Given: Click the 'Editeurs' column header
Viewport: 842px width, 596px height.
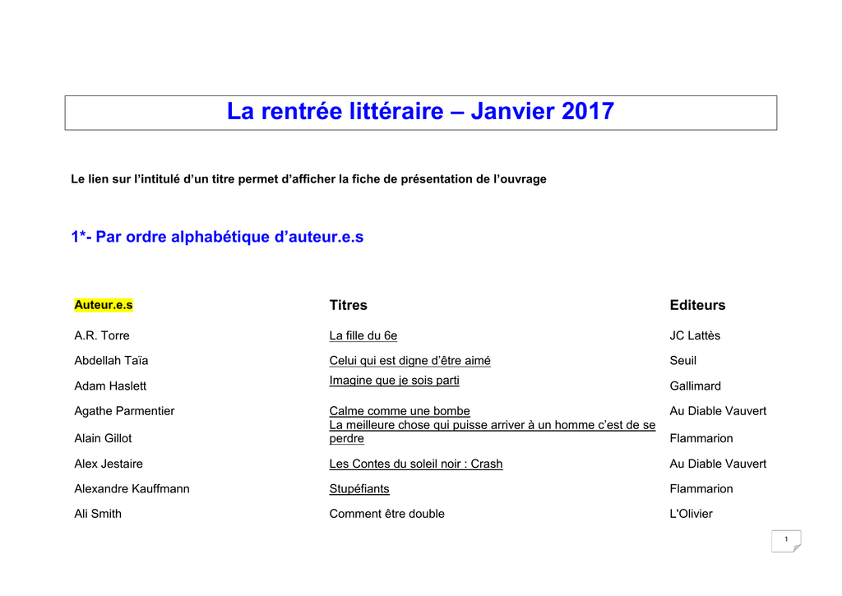Looking at the screenshot, I should coord(697,305).
